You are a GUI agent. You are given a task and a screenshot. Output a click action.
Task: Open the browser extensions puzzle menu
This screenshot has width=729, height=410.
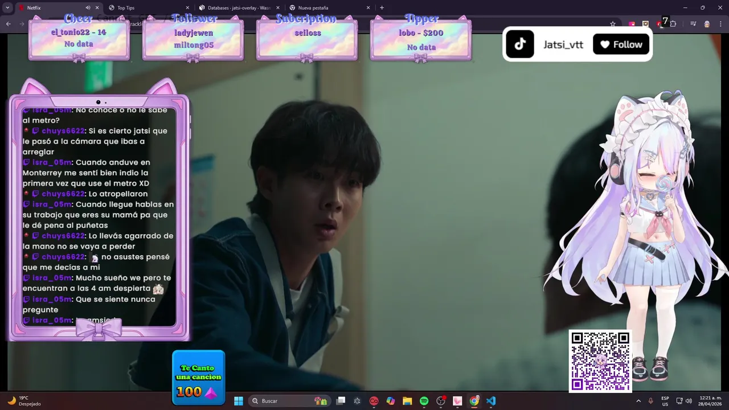click(673, 24)
